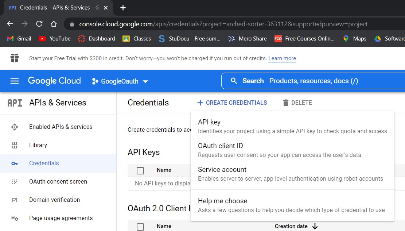
Task: Toggle Creation date sort arrow
Action: (x=315, y=226)
